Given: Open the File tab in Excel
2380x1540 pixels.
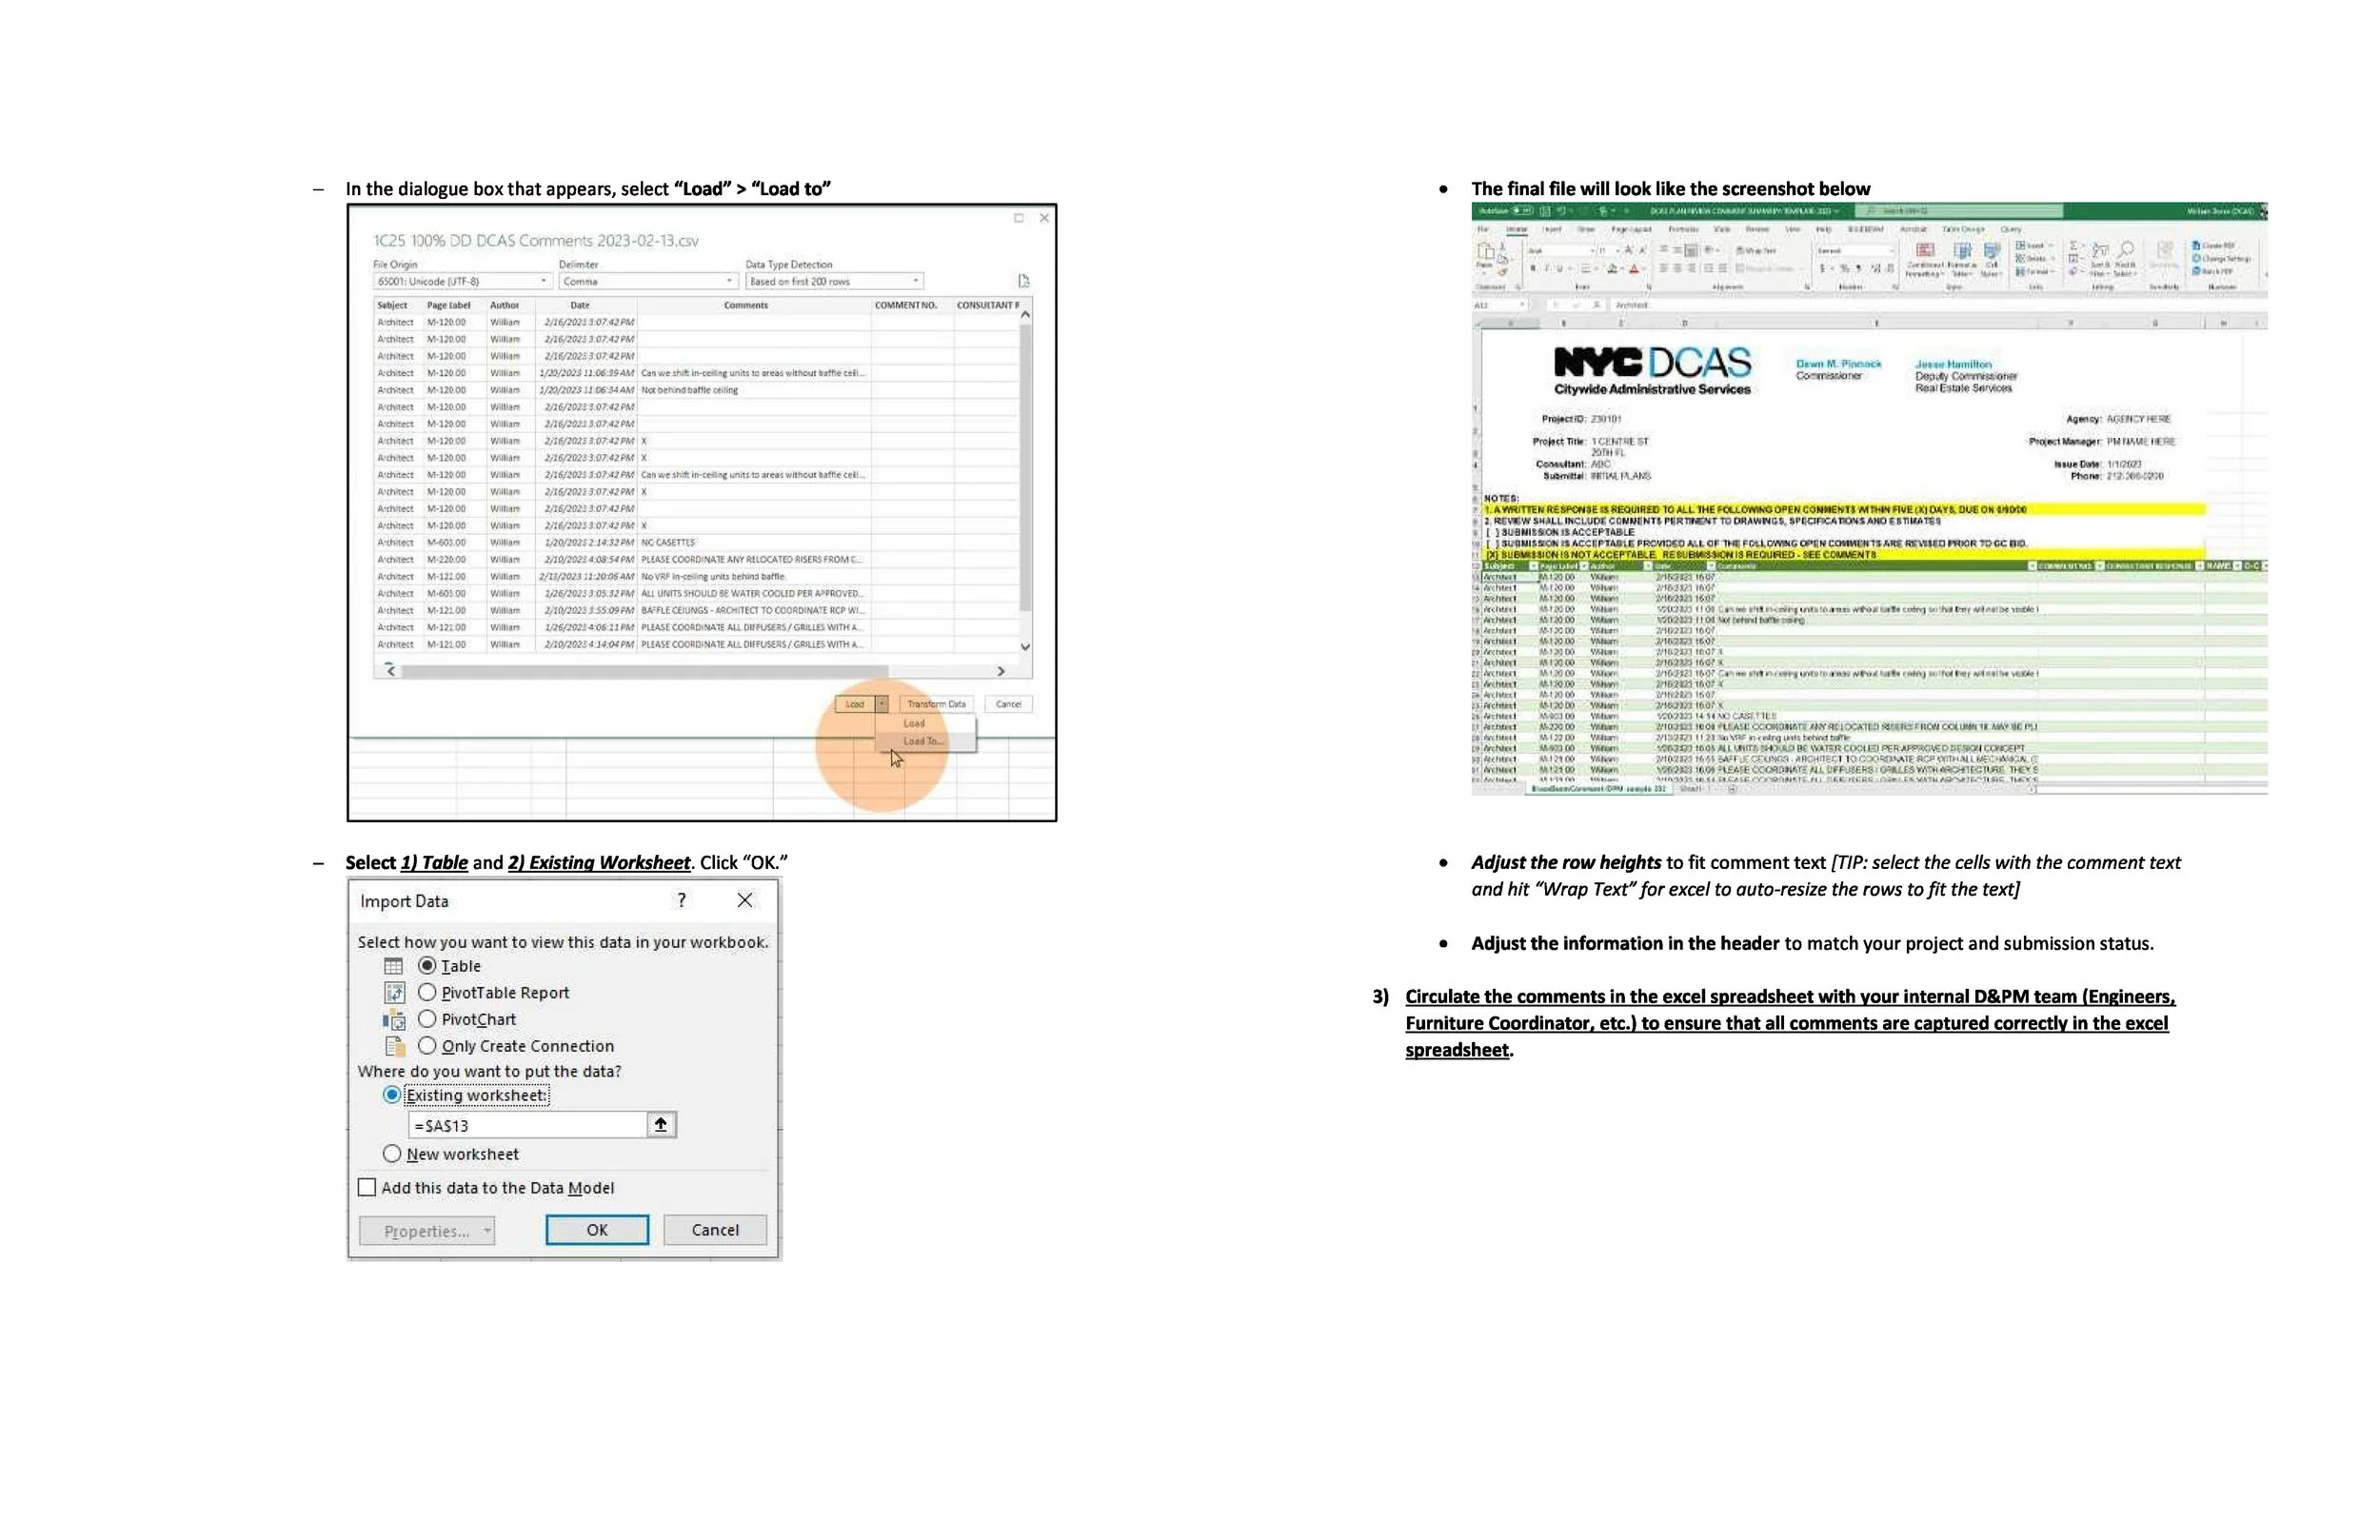Looking at the screenshot, I should coord(1483,229).
